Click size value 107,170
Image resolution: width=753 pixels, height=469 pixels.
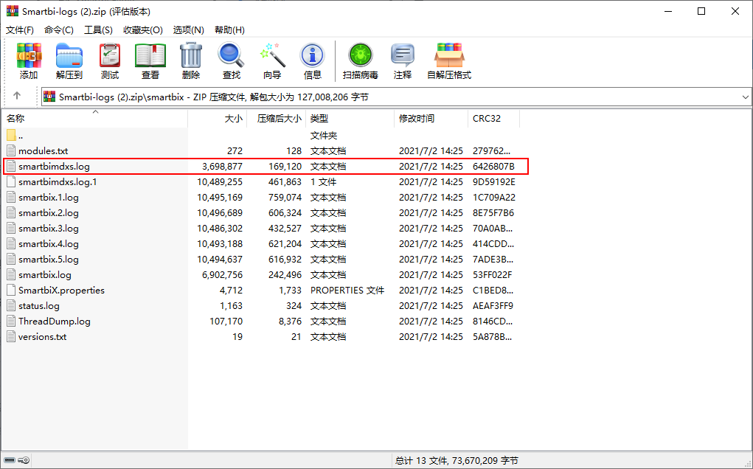(226, 322)
